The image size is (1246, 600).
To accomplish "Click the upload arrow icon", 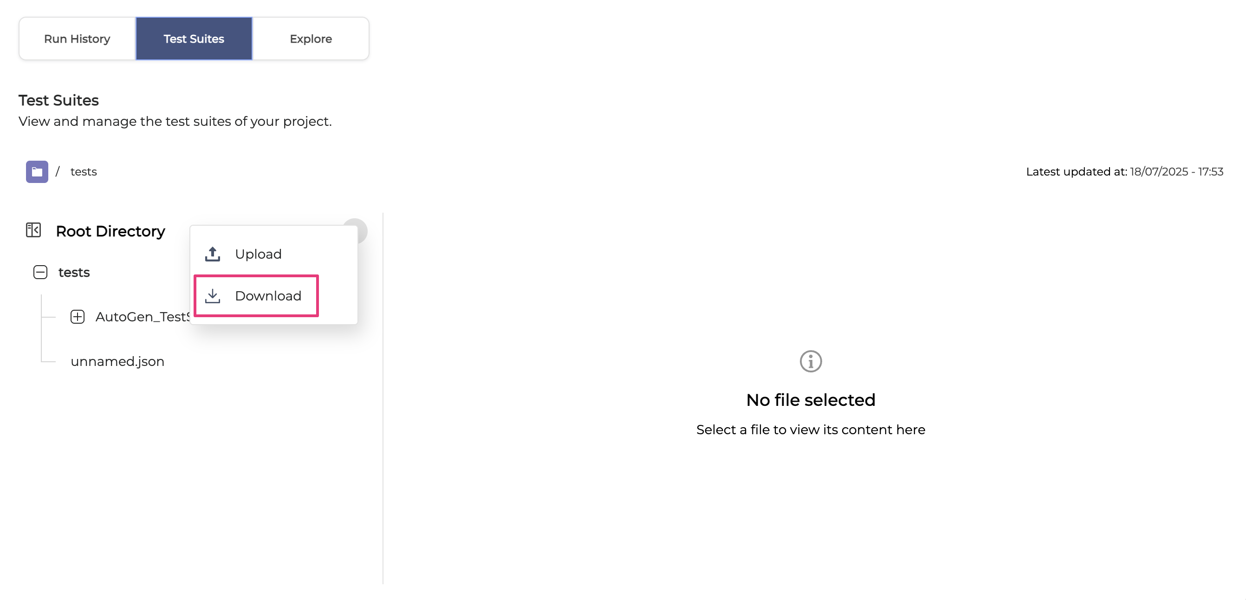I will (212, 254).
